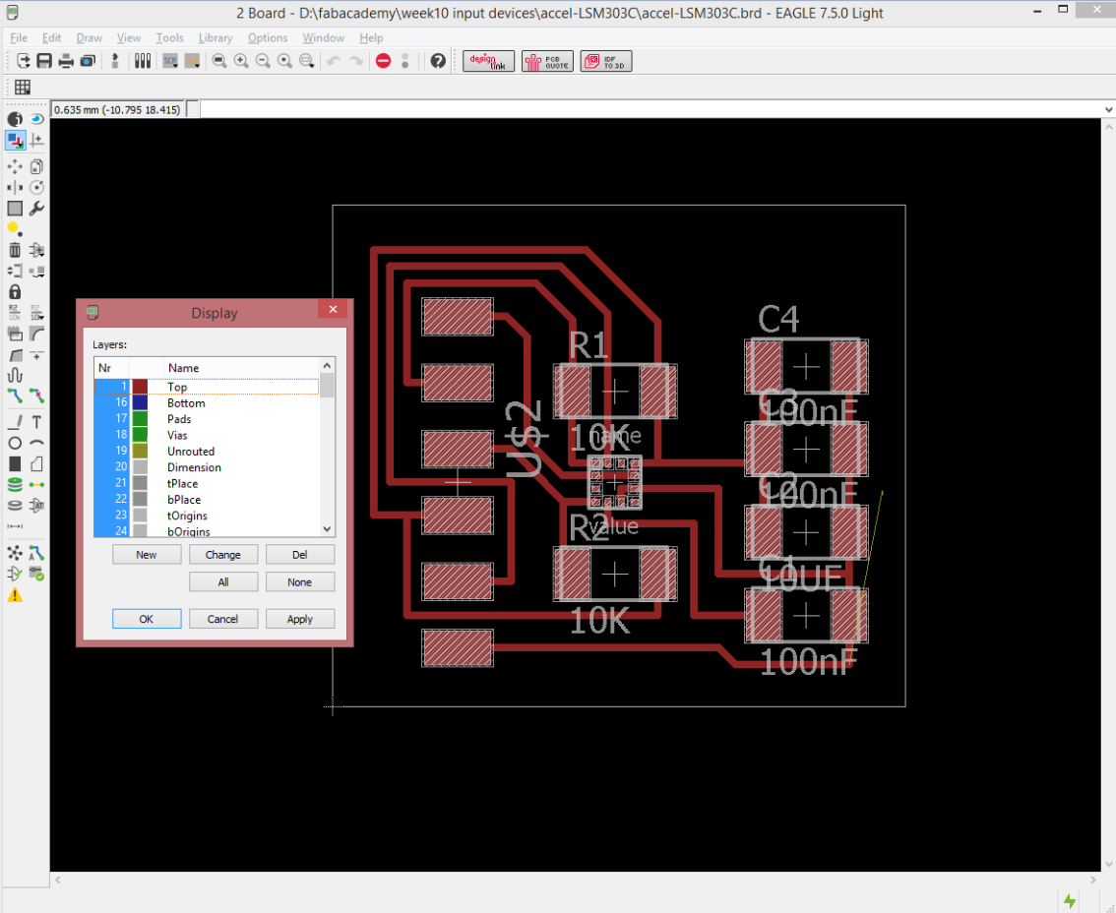The image size is (1116, 913).
Task: Click the red Stop command icon
Action: point(384,61)
